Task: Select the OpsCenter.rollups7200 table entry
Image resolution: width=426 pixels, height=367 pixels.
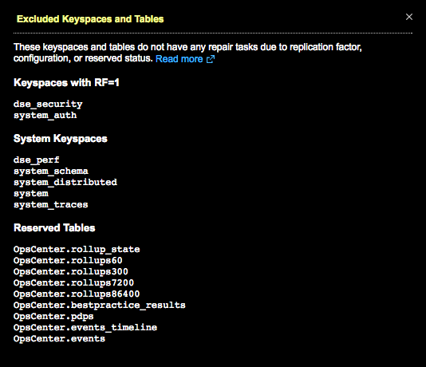Action: point(73,282)
